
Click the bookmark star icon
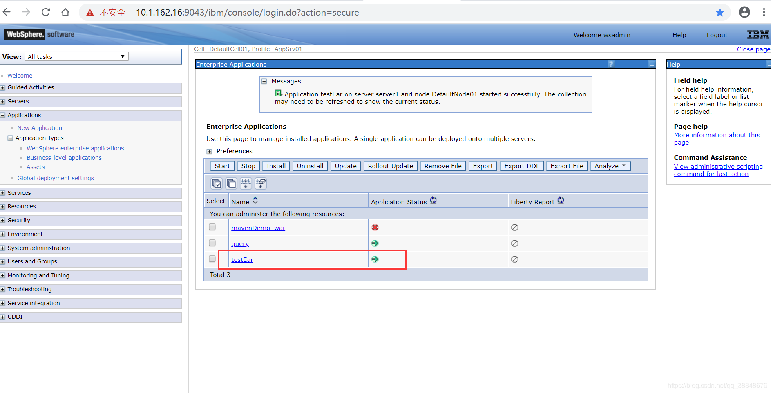coord(720,12)
